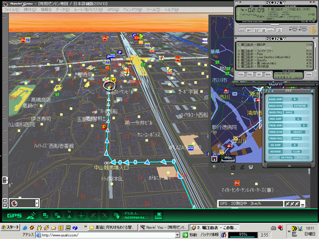
Task: Click the red-yellow spiral marker on the route
Action: [104, 127]
